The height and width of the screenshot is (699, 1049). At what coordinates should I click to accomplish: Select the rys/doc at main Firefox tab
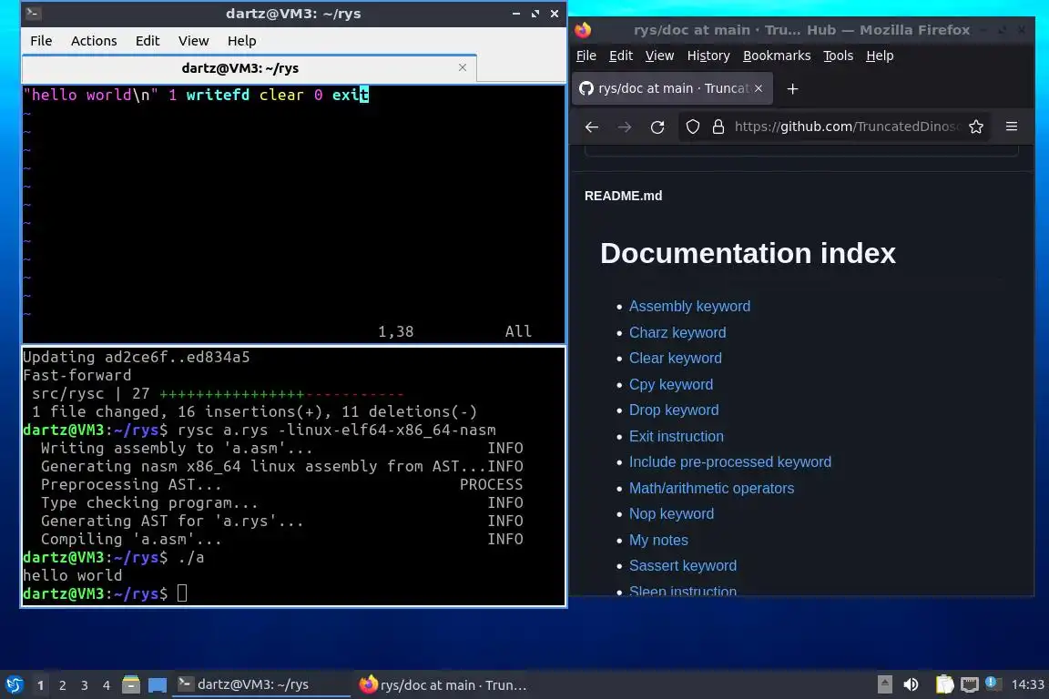click(672, 88)
